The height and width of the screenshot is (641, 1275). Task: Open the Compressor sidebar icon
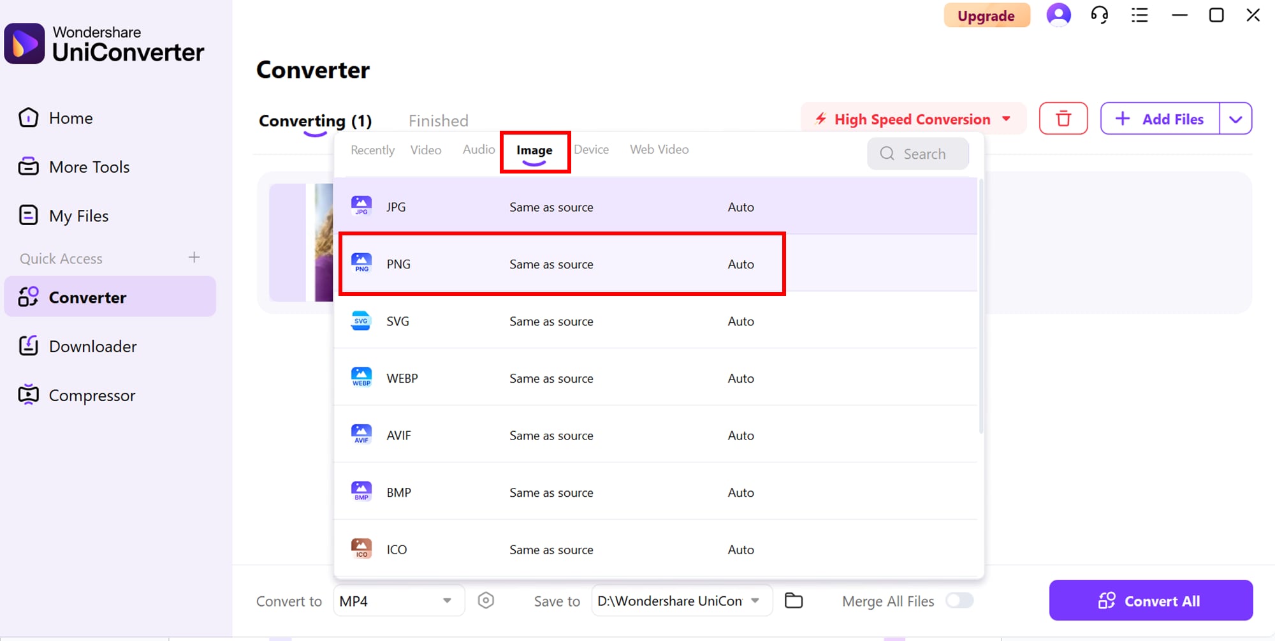pyautogui.click(x=29, y=395)
